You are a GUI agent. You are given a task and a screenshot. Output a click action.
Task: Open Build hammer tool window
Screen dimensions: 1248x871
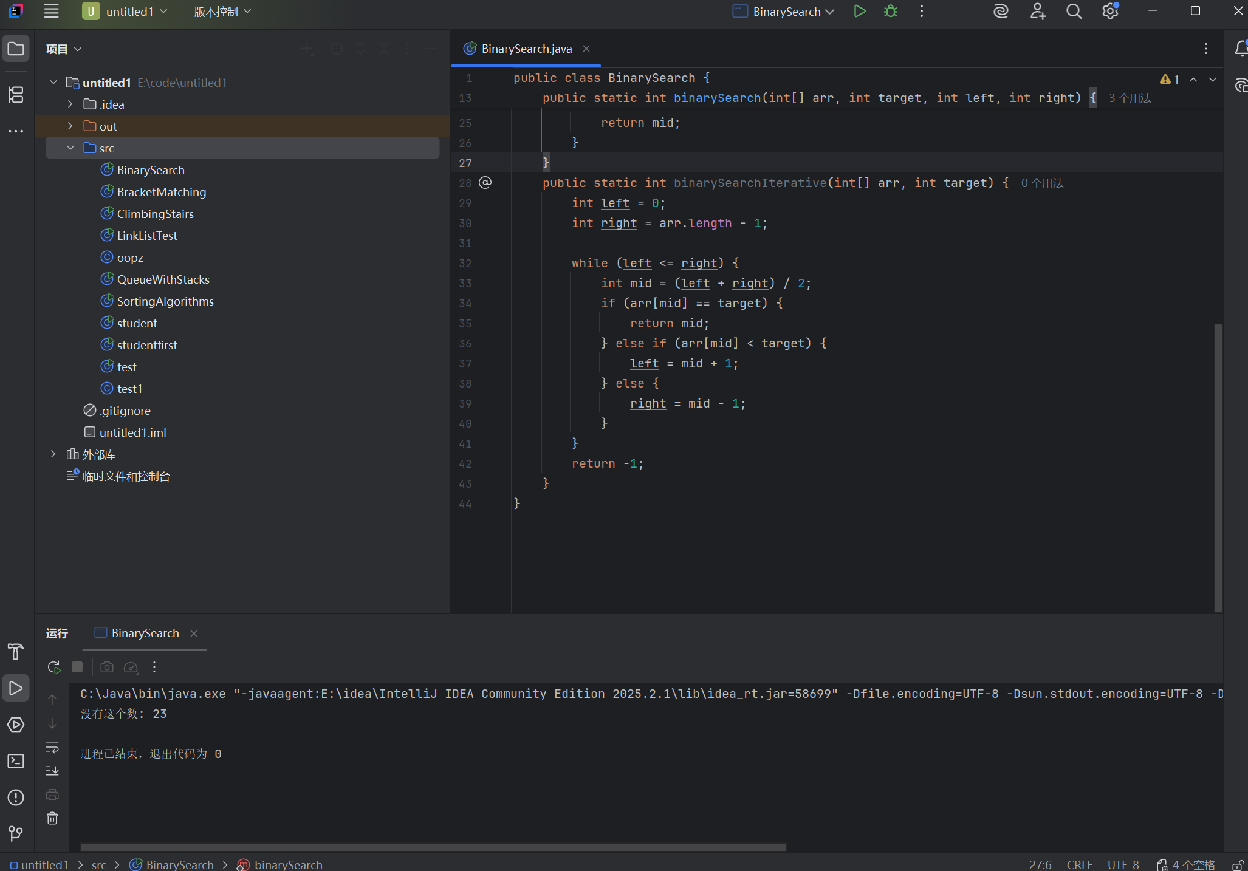(x=16, y=652)
